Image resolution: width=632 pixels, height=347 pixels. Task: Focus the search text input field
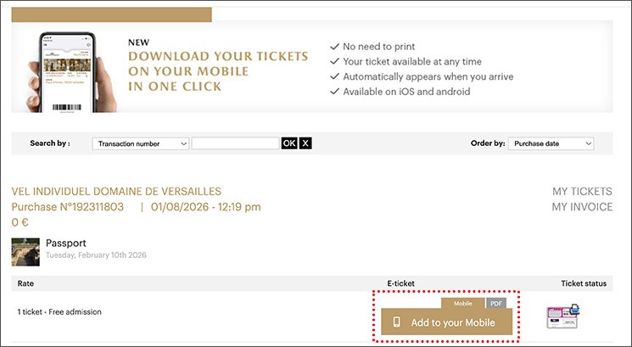click(235, 143)
